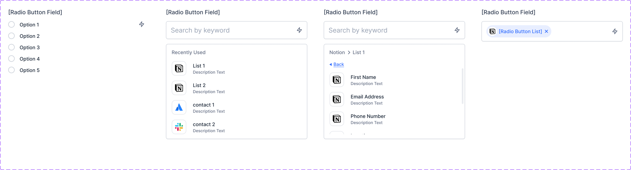The height and width of the screenshot is (170, 631).
Task: Go back using the Back link
Action: click(x=339, y=64)
